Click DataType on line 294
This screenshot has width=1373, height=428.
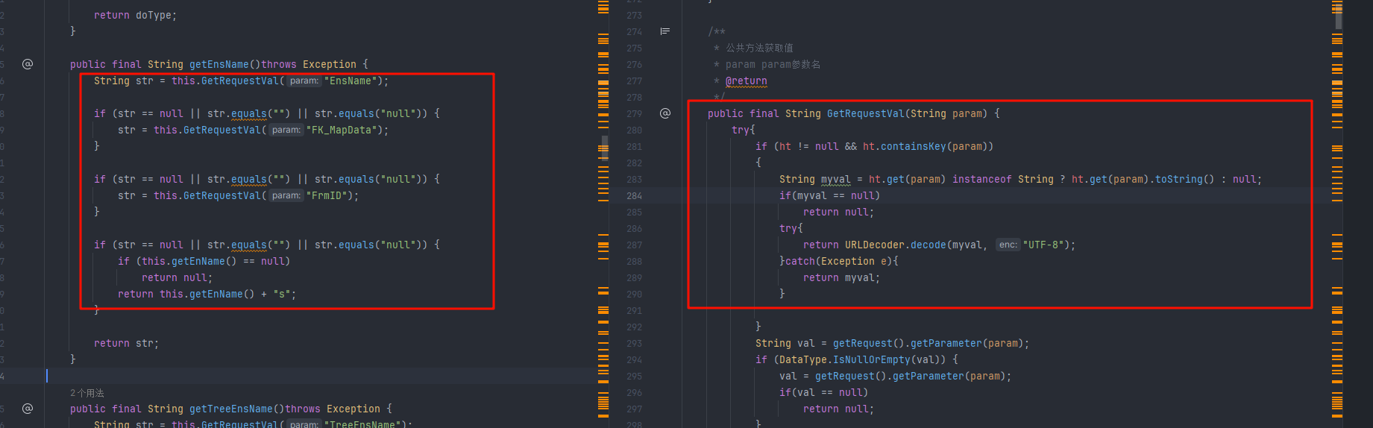tap(802, 359)
